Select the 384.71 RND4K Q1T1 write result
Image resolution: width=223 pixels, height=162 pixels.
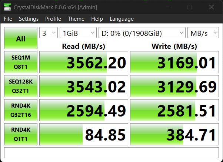[x=174, y=134]
